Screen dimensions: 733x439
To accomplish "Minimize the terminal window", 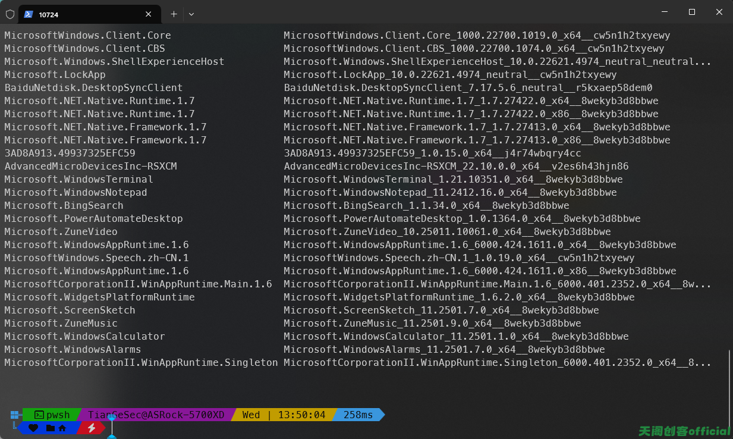I will (664, 12).
